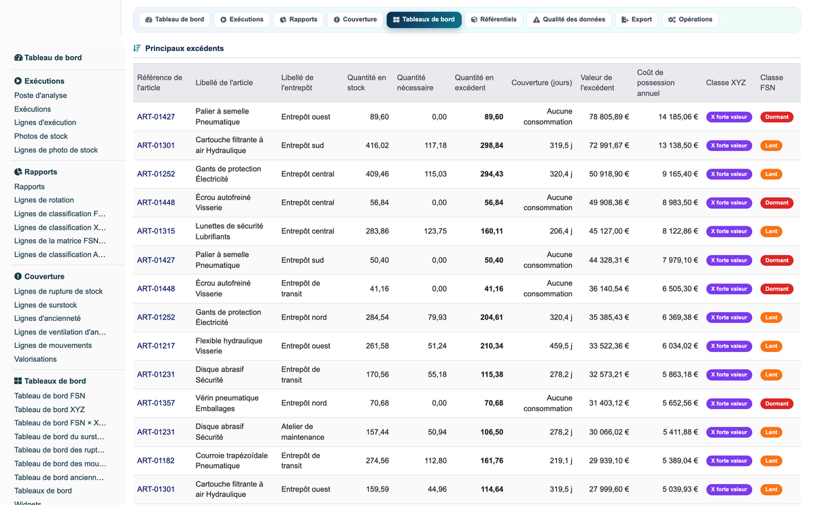Open Lignes de mouvements sidebar link

(53, 346)
